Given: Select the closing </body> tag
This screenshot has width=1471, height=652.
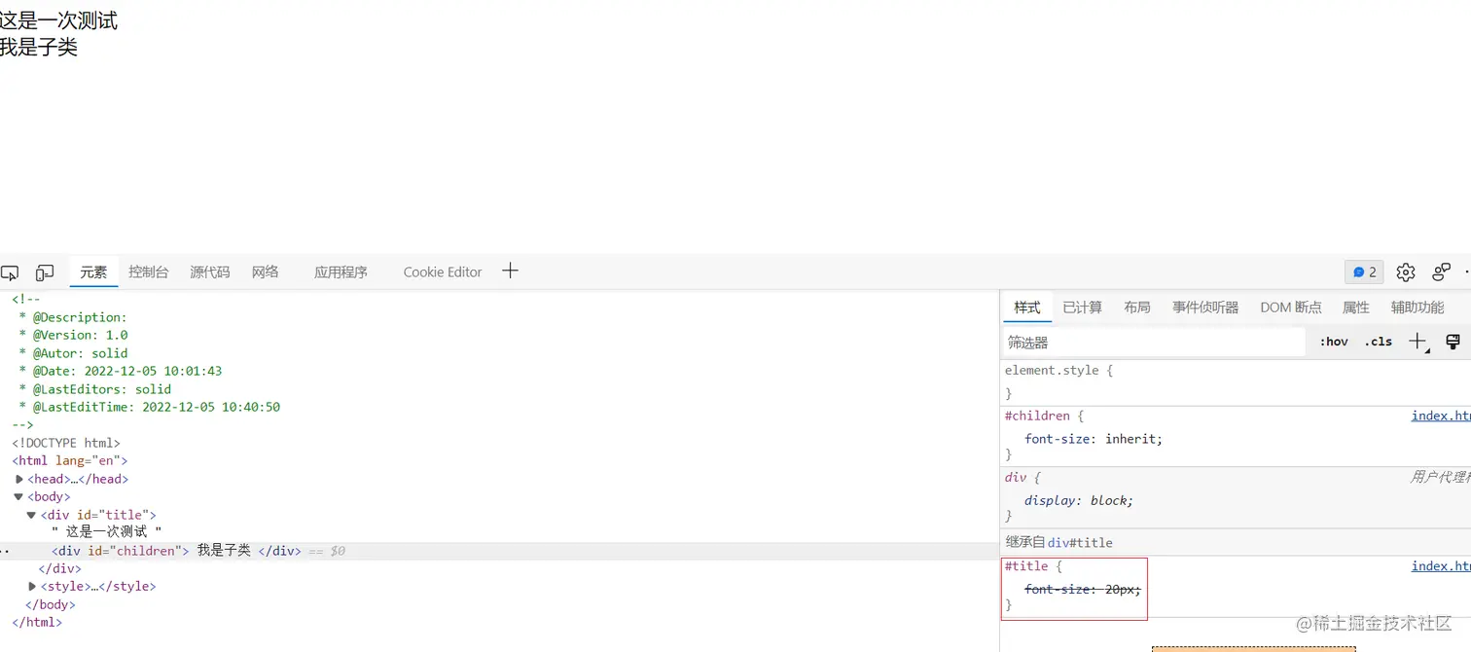Looking at the screenshot, I should click(49, 604).
